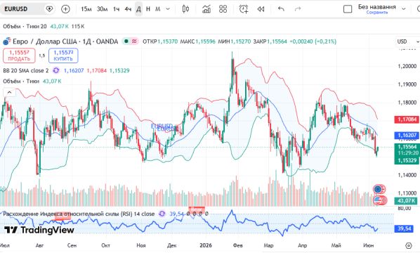Click the RSI 14 close indicator label
Image resolution: width=420 pixels, height=253 pixels.
pyautogui.click(x=79, y=214)
